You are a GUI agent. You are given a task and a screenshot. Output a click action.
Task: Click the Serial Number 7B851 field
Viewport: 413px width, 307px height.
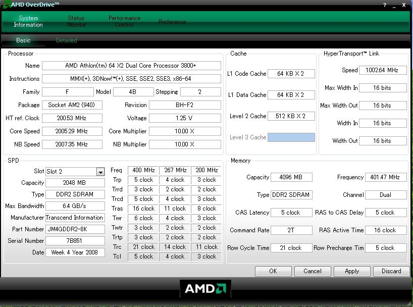(75, 241)
